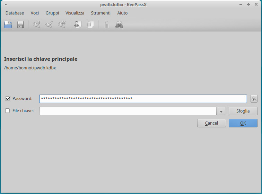Click the File chiave path field

(128, 111)
